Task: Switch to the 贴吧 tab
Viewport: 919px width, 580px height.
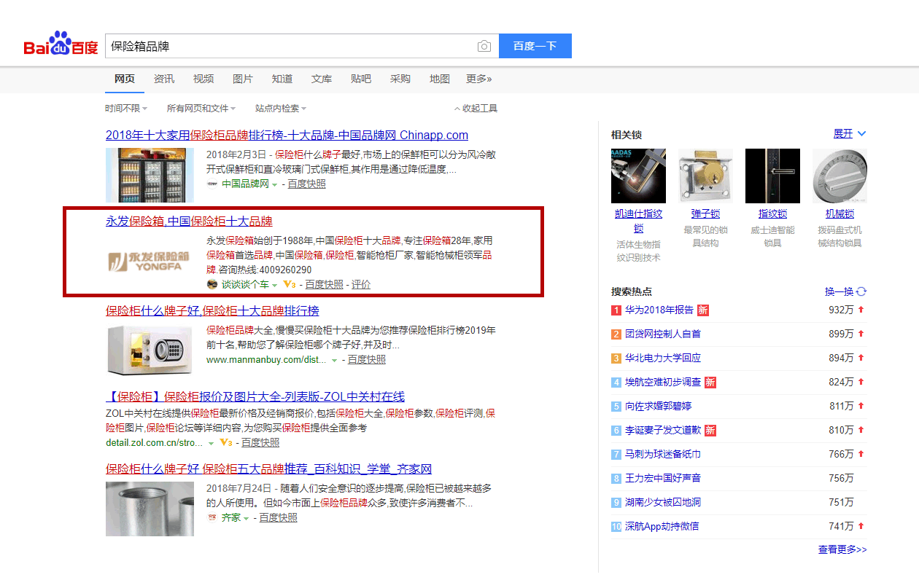Action: [360, 79]
